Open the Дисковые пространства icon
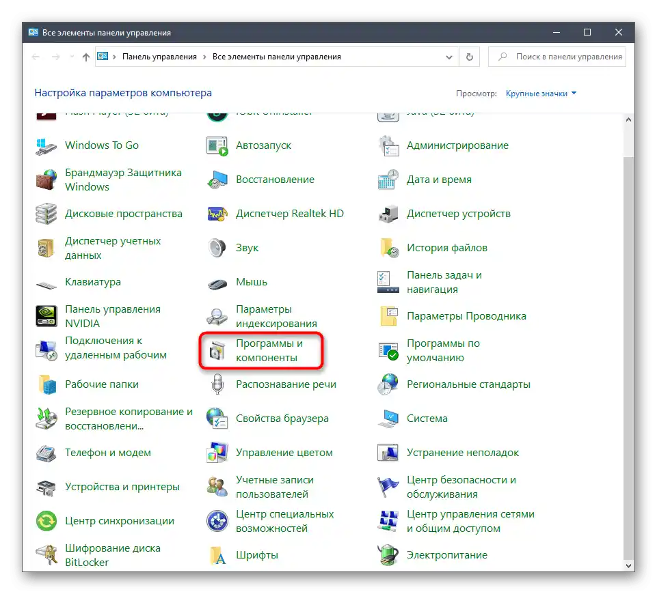The image size is (657, 594). [46, 214]
